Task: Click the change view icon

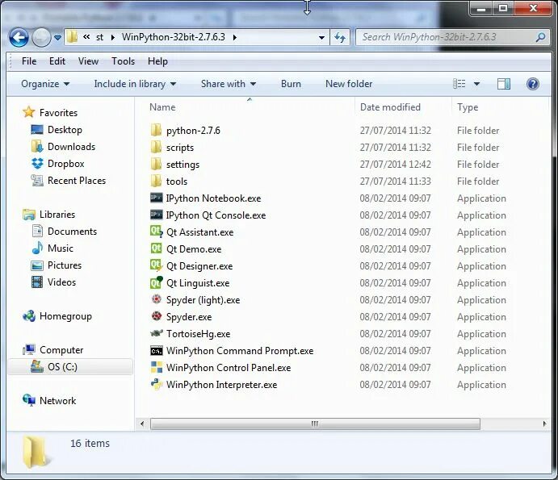Action: coord(459,84)
